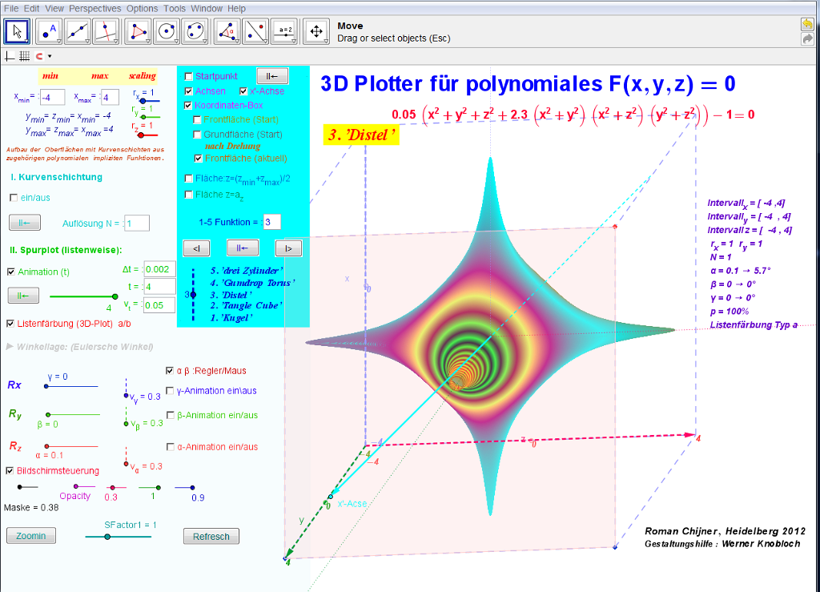Toggle the grid display icon
Screen dimensions: 820x592
click(24, 56)
